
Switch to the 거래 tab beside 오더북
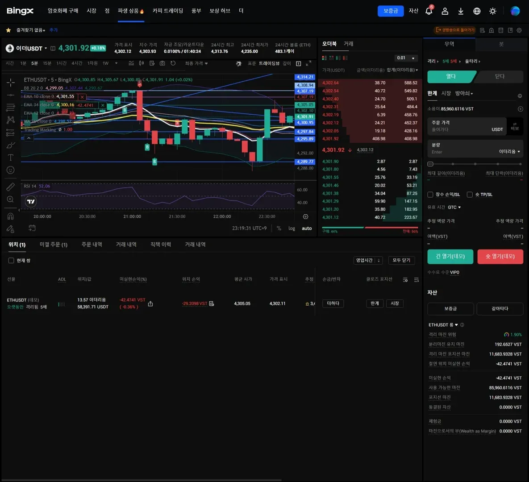(348, 44)
